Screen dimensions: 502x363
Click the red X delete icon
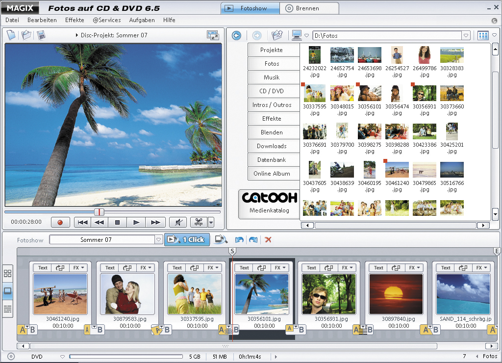pos(268,240)
